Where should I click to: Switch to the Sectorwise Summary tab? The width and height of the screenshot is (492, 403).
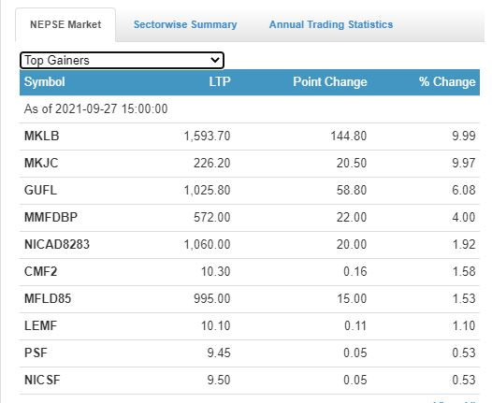click(x=185, y=24)
